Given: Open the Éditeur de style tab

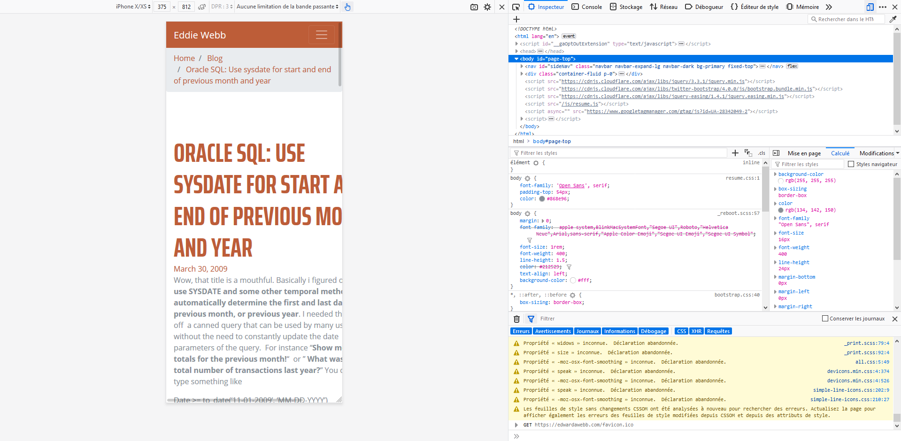Looking at the screenshot, I should click(x=755, y=7).
